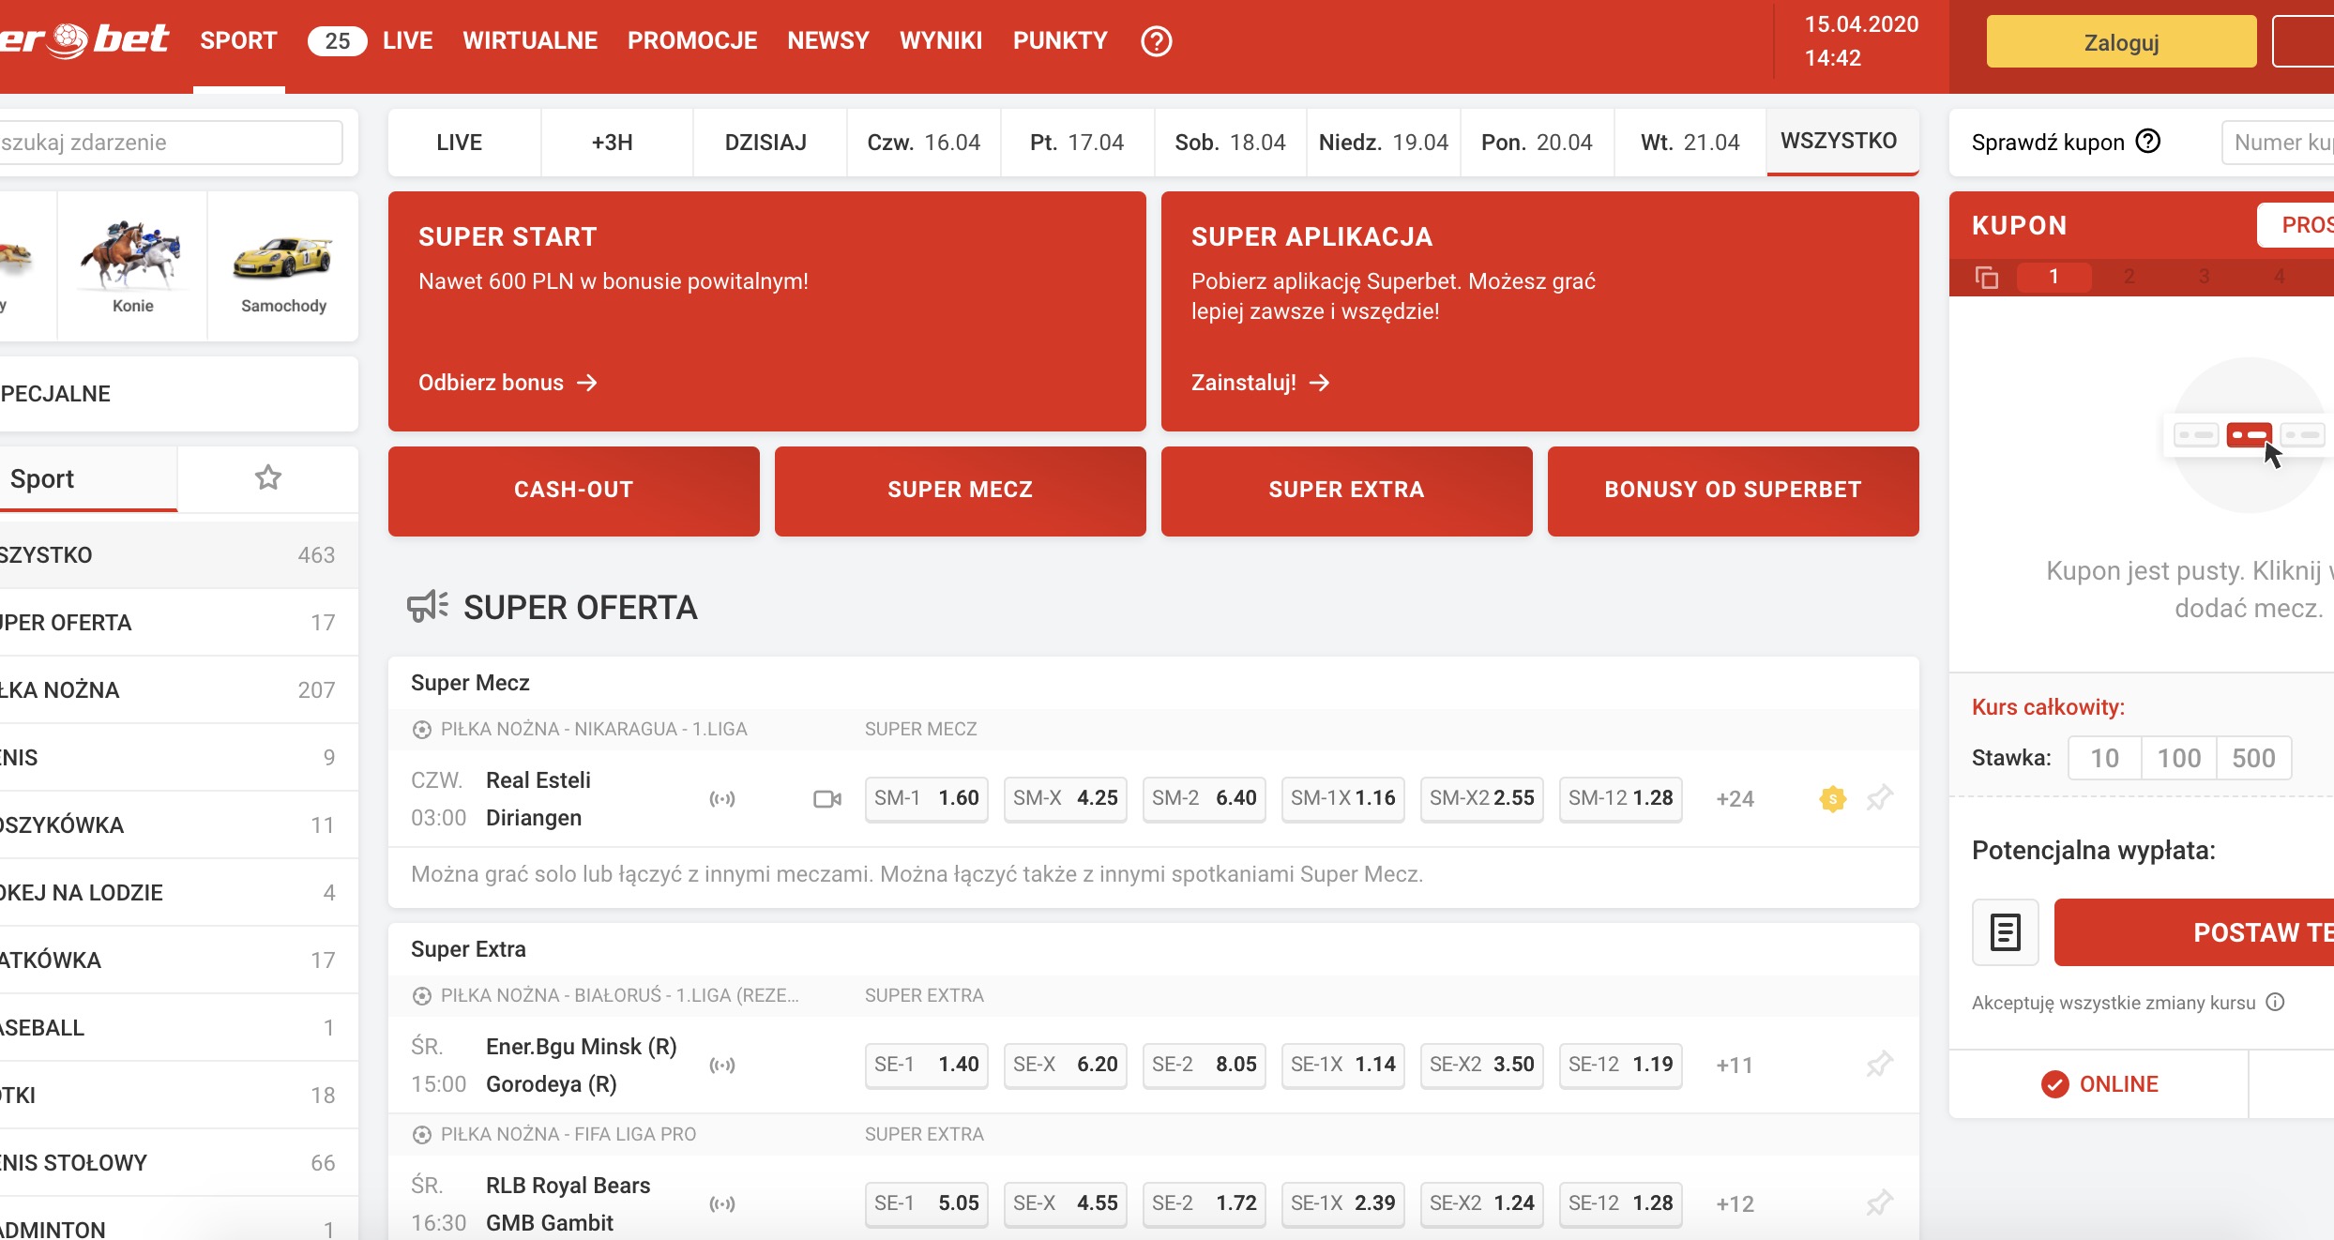Select odds SE-2 1.72 for GMB Gambit
The width and height of the screenshot is (2334, 1240).
(x=1204, y=1203)
